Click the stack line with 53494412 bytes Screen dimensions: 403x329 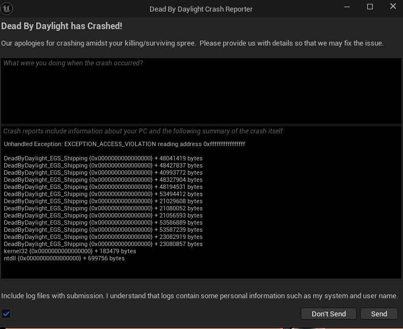[103, 194]
